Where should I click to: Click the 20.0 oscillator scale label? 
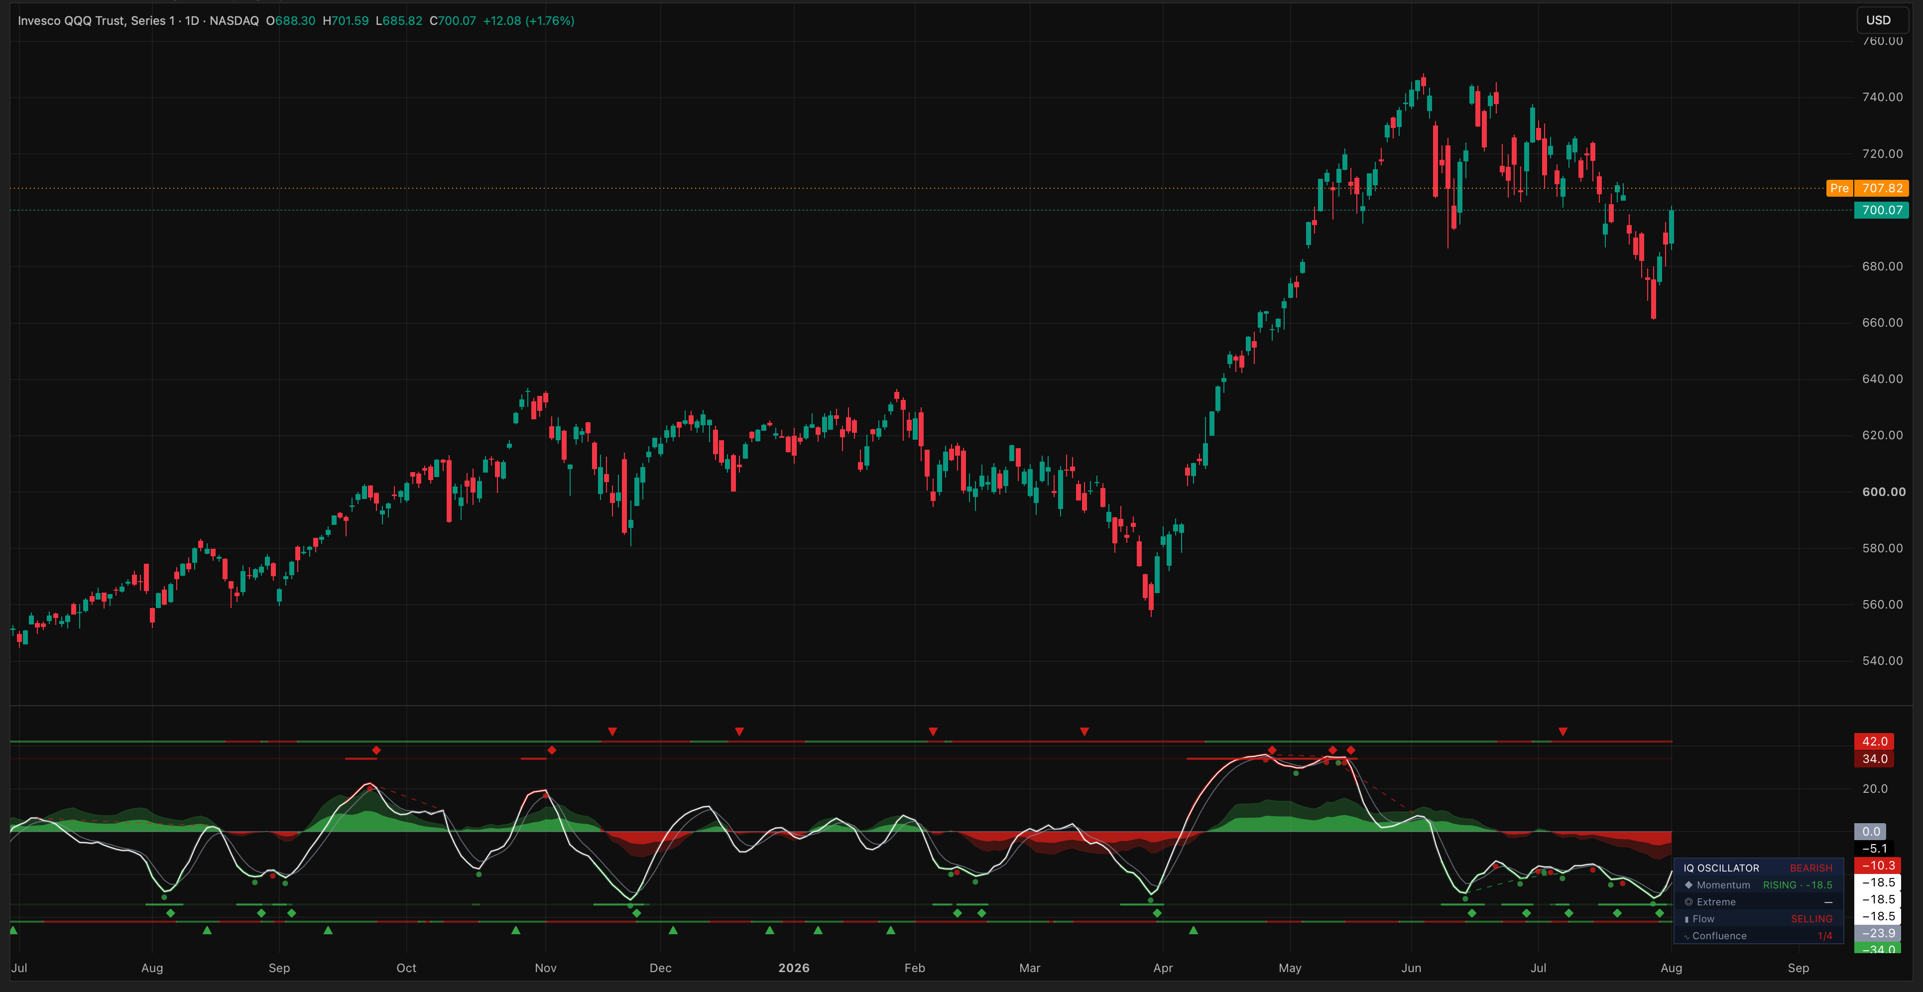(1875, 789)
